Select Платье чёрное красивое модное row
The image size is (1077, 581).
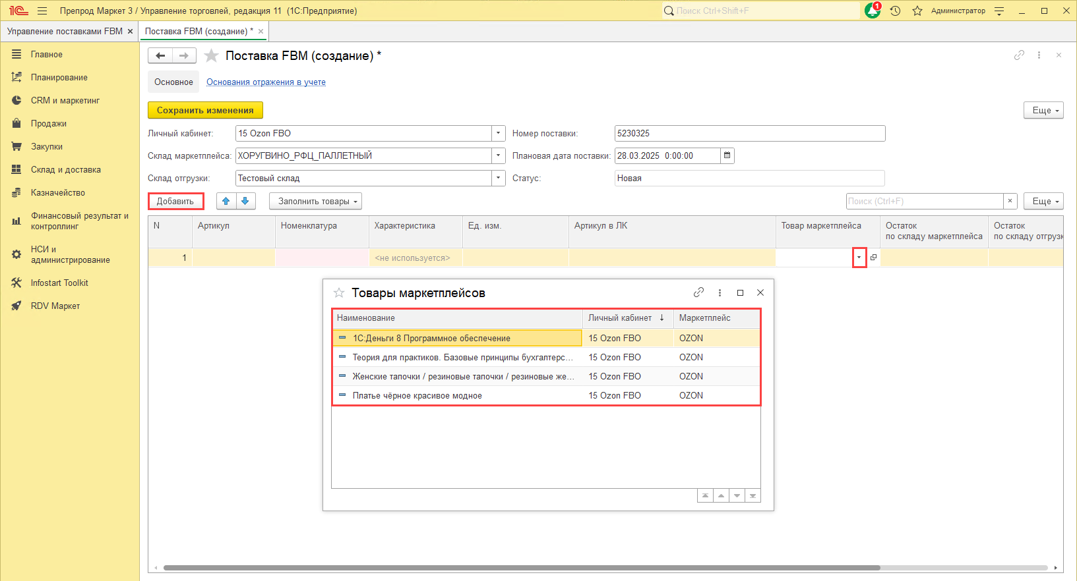[417, 396]
